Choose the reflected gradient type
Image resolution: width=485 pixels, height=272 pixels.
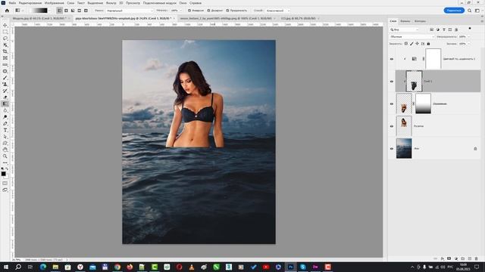pyautogui.click(x=79, y=11)
